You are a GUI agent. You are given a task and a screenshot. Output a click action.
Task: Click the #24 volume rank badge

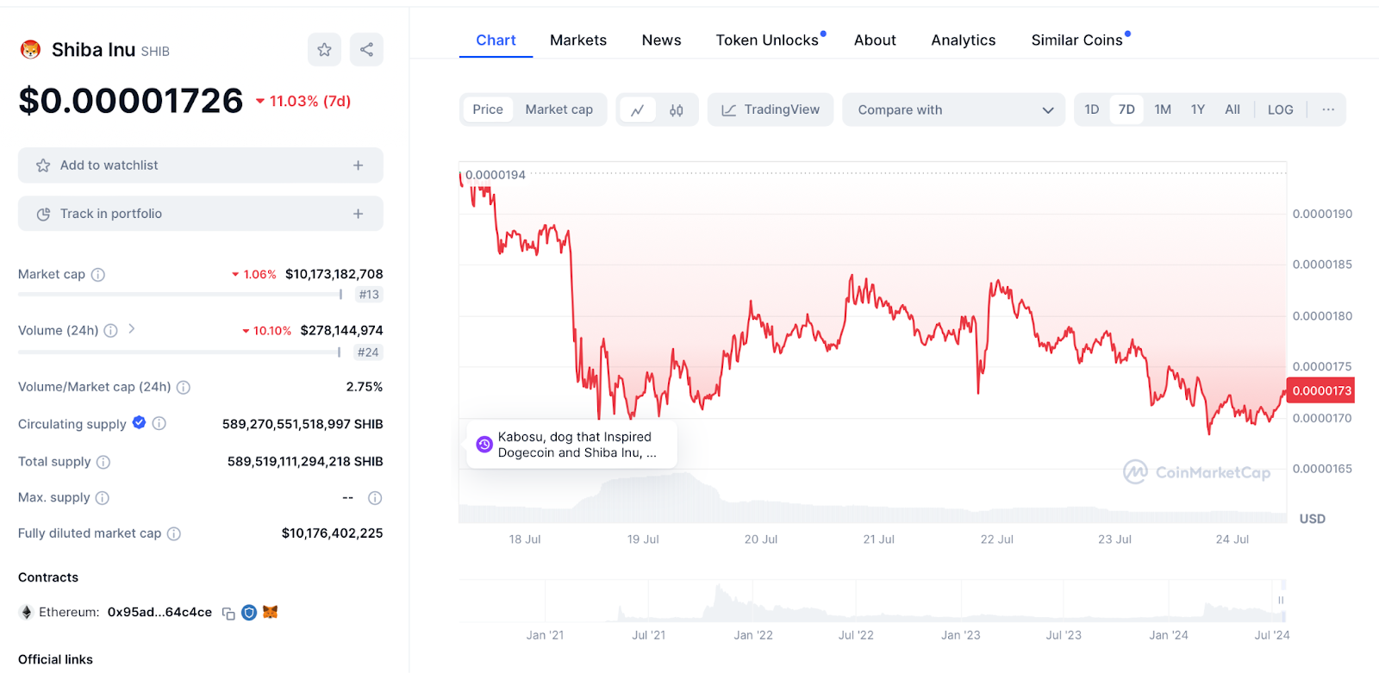tap(368, 352)
